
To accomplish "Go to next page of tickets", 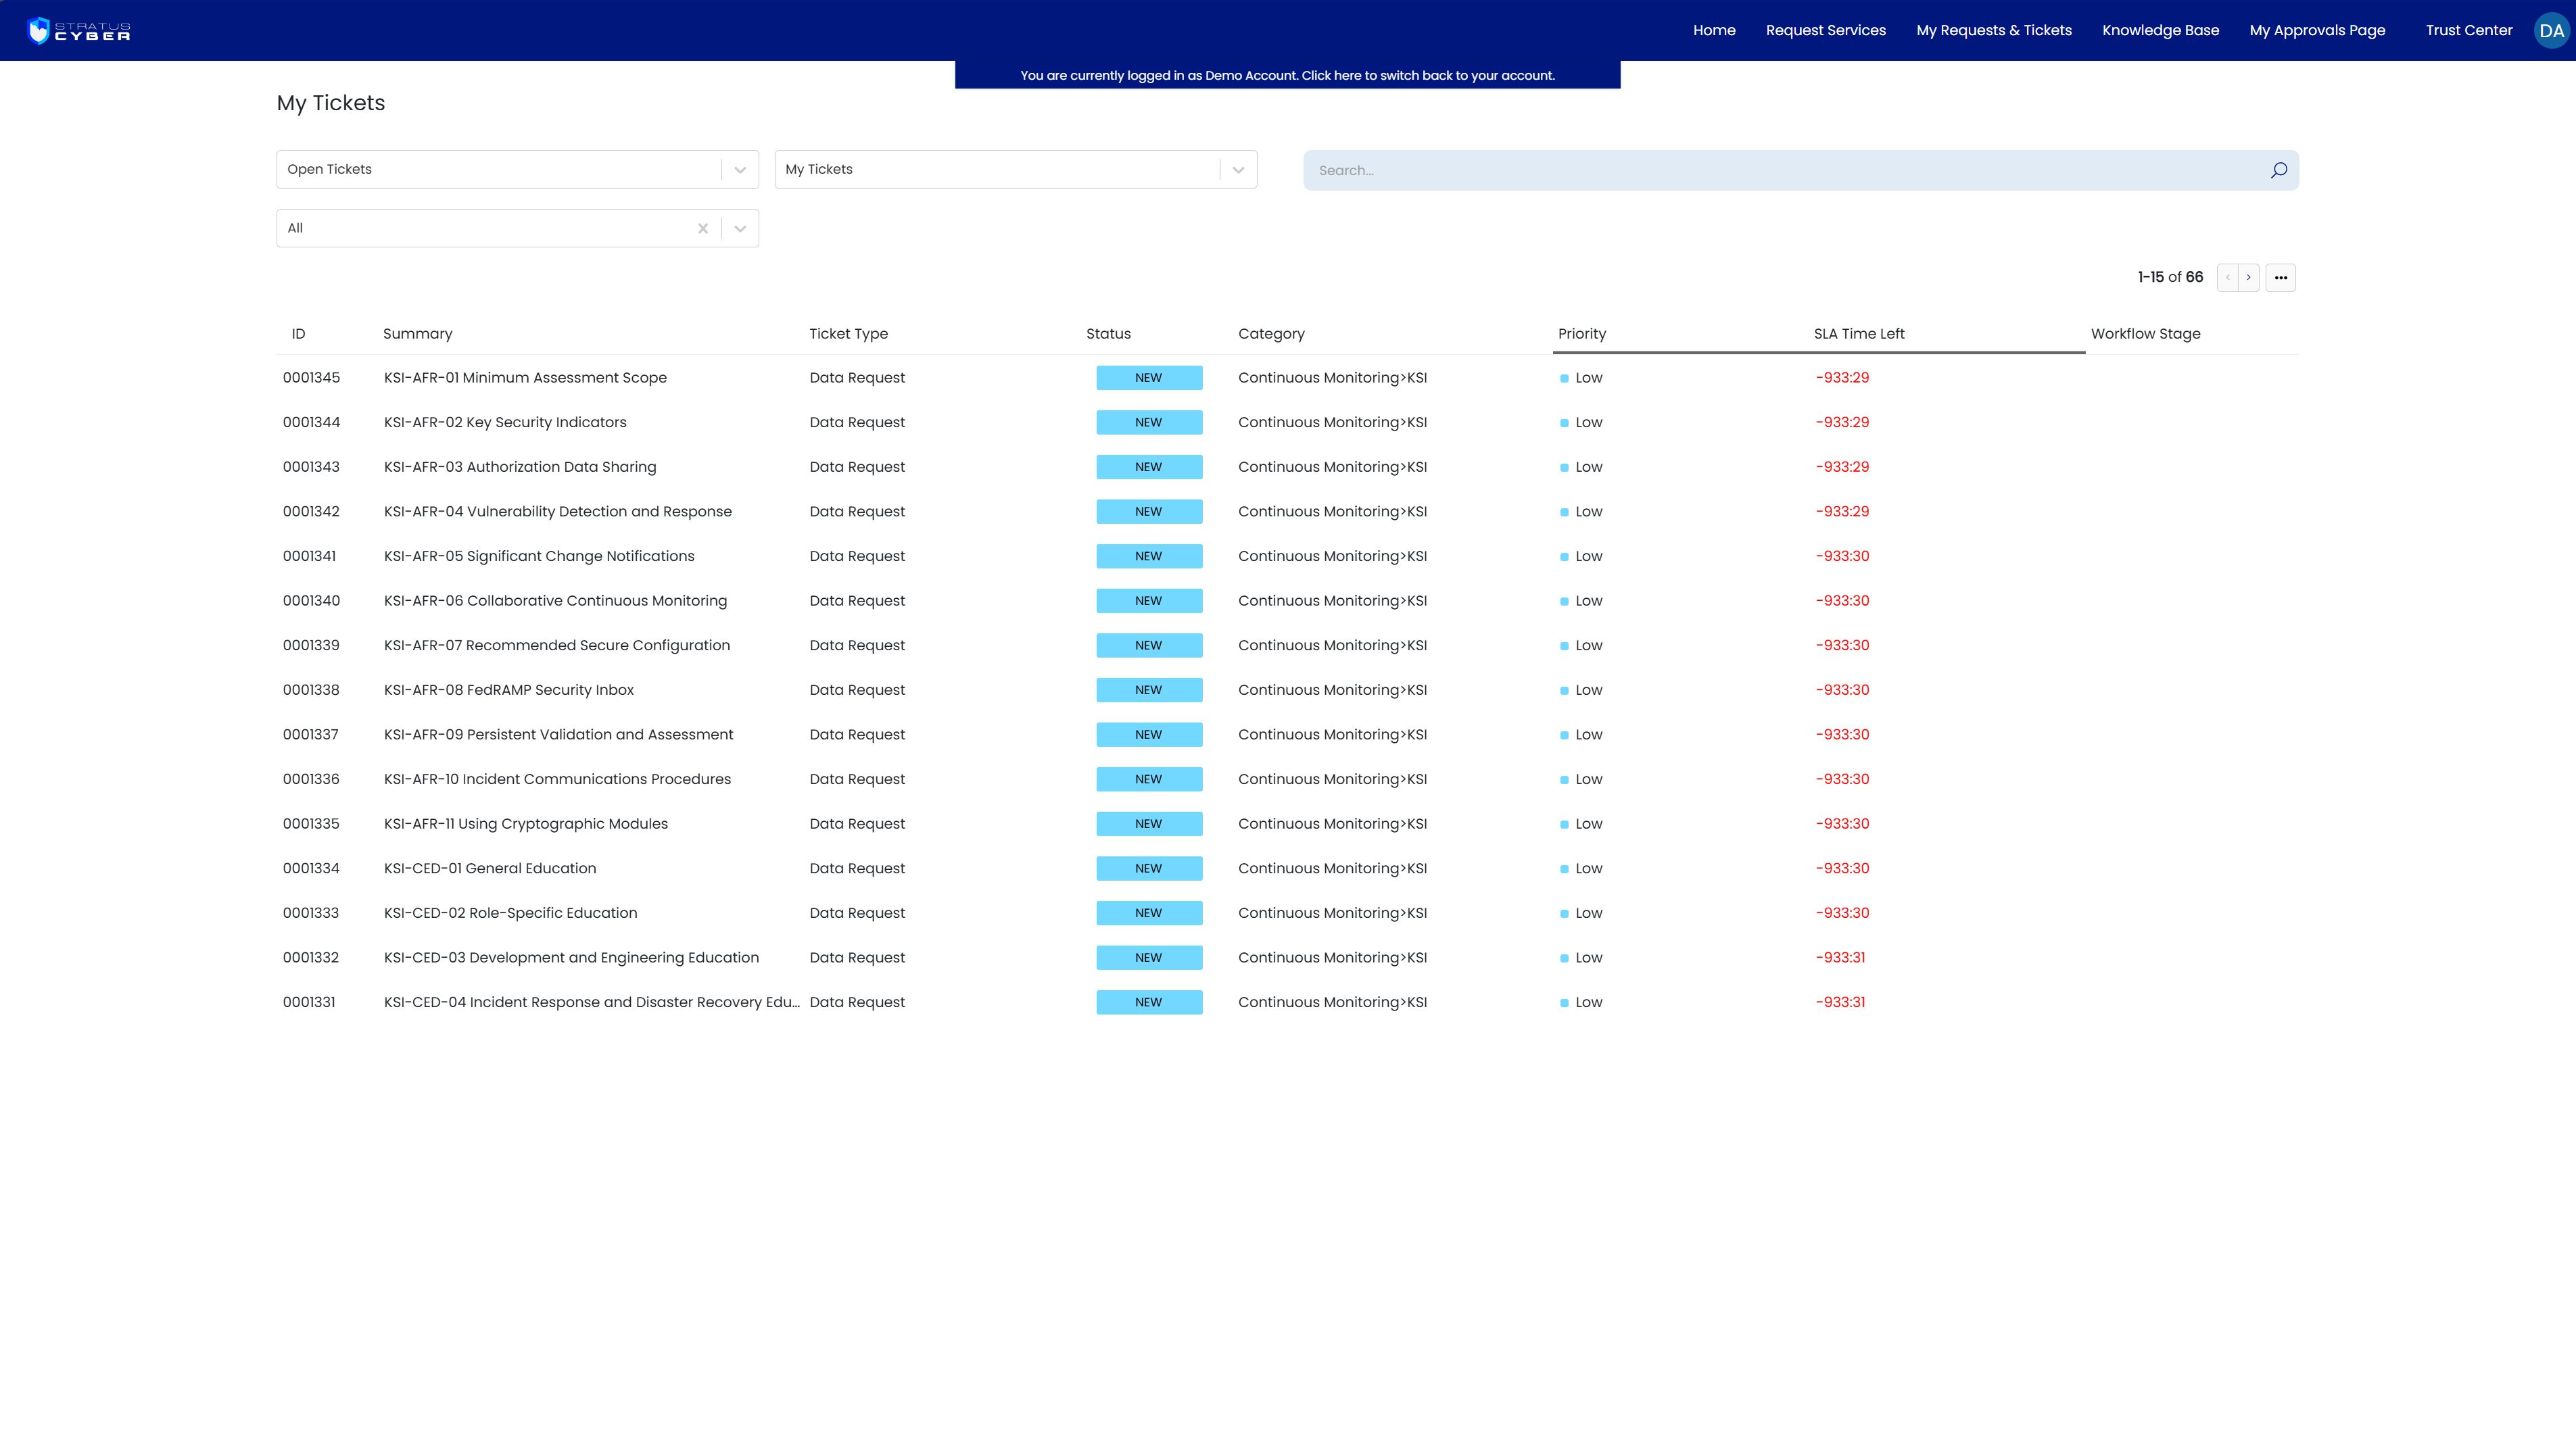I will pyautogui.click(x=2249, y=277).
